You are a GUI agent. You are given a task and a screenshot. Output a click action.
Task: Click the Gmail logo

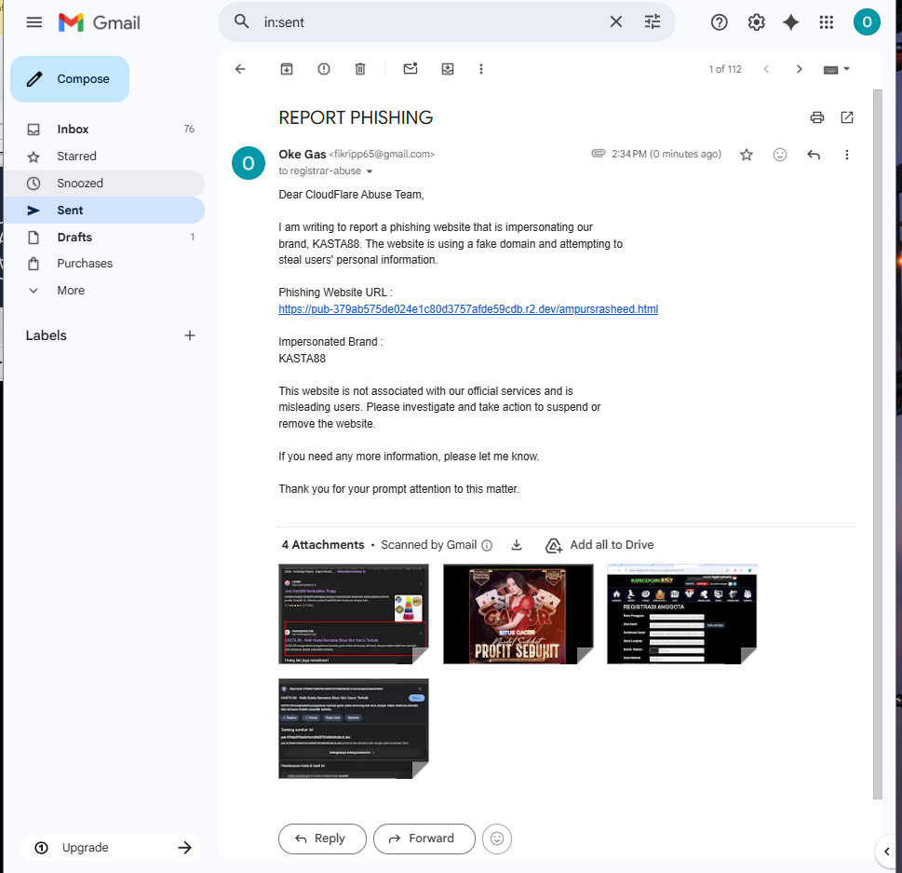tap(100, 22)
